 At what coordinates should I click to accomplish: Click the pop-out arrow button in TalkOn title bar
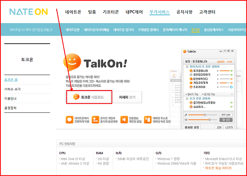click(225, 51)
